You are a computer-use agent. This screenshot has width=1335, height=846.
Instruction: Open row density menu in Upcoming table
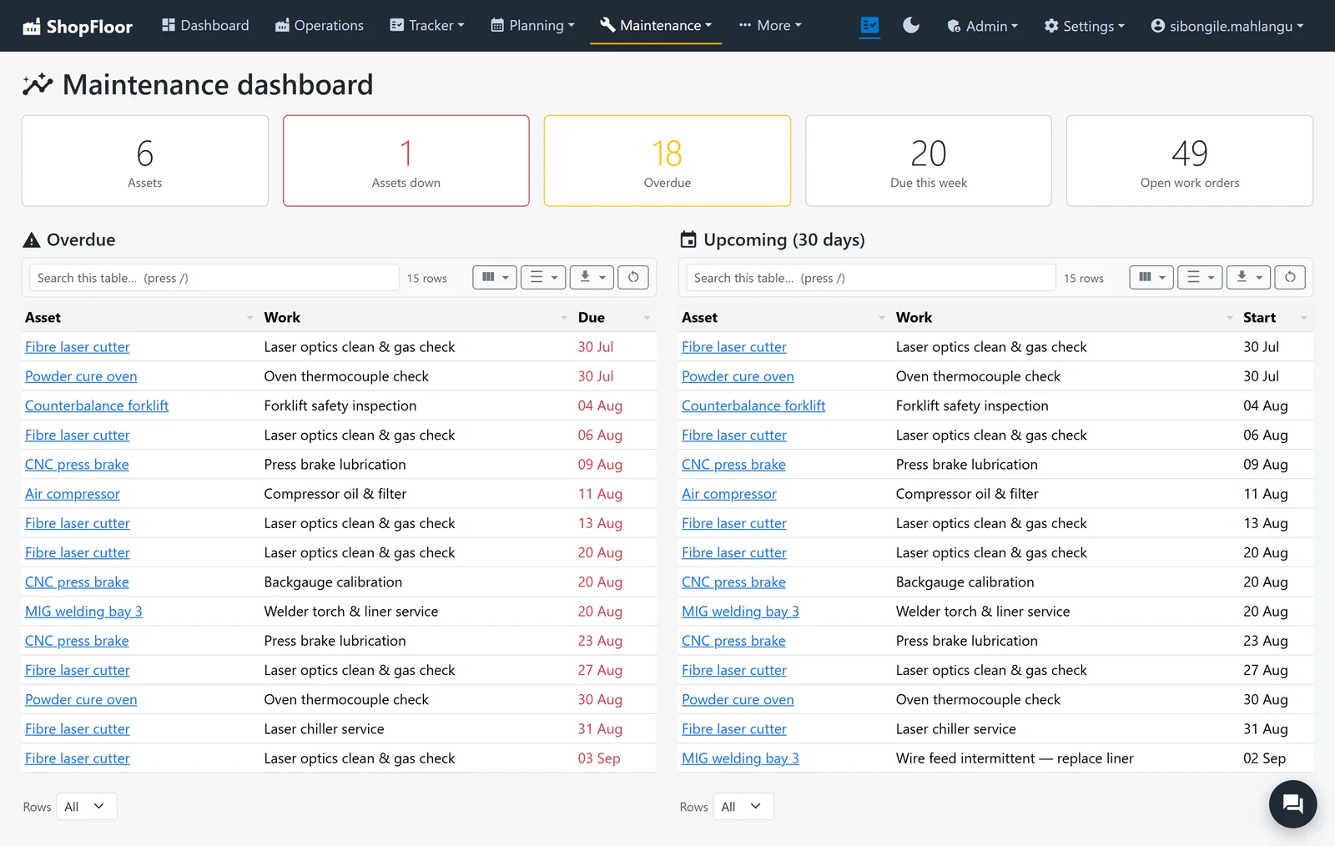click(1200, 277)
